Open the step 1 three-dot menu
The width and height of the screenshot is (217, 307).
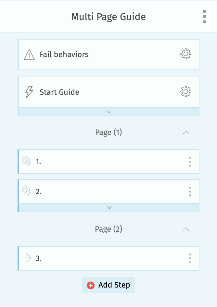point(190,162)
